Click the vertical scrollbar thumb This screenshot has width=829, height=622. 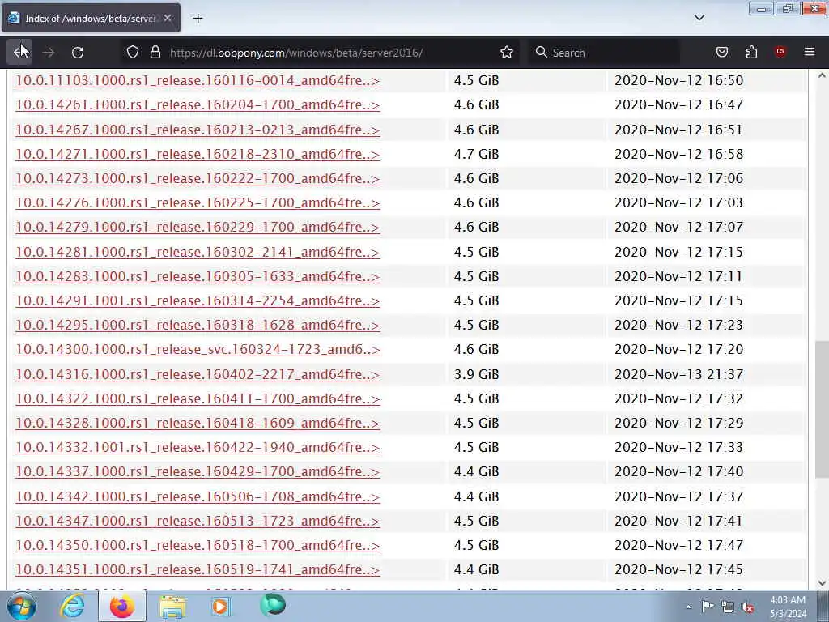[822, 409]
